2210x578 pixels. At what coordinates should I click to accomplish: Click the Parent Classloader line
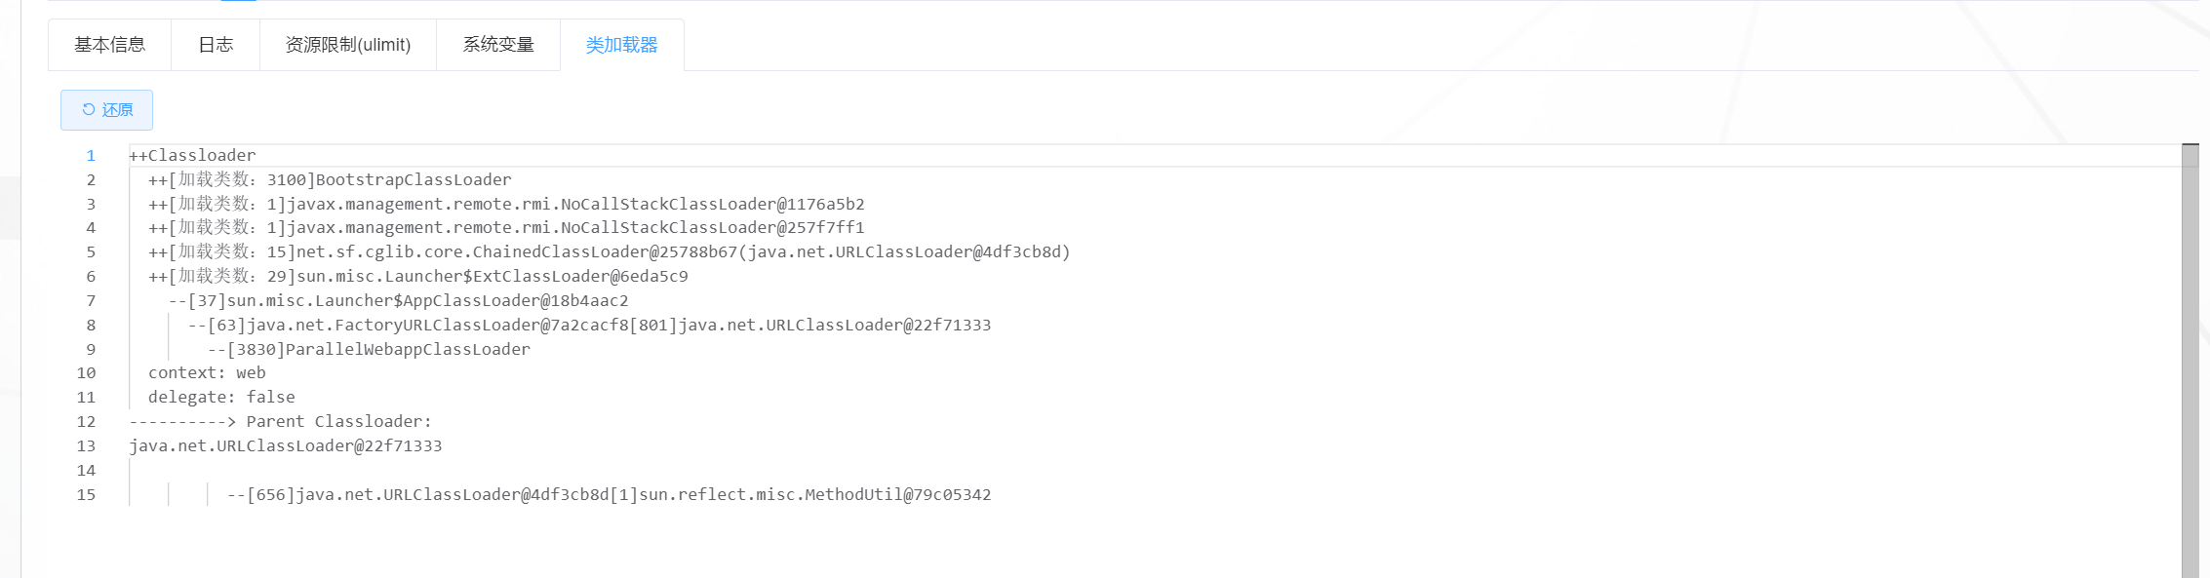(x=281, y=421)
